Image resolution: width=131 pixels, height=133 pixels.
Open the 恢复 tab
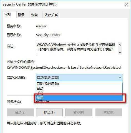tap(34, 15)
